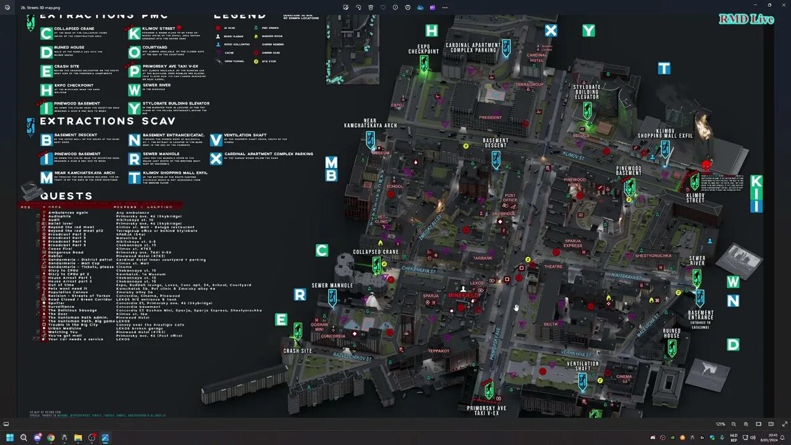
Task: Click the blue Sewer Manhole marker
Action: pos(332,299)
